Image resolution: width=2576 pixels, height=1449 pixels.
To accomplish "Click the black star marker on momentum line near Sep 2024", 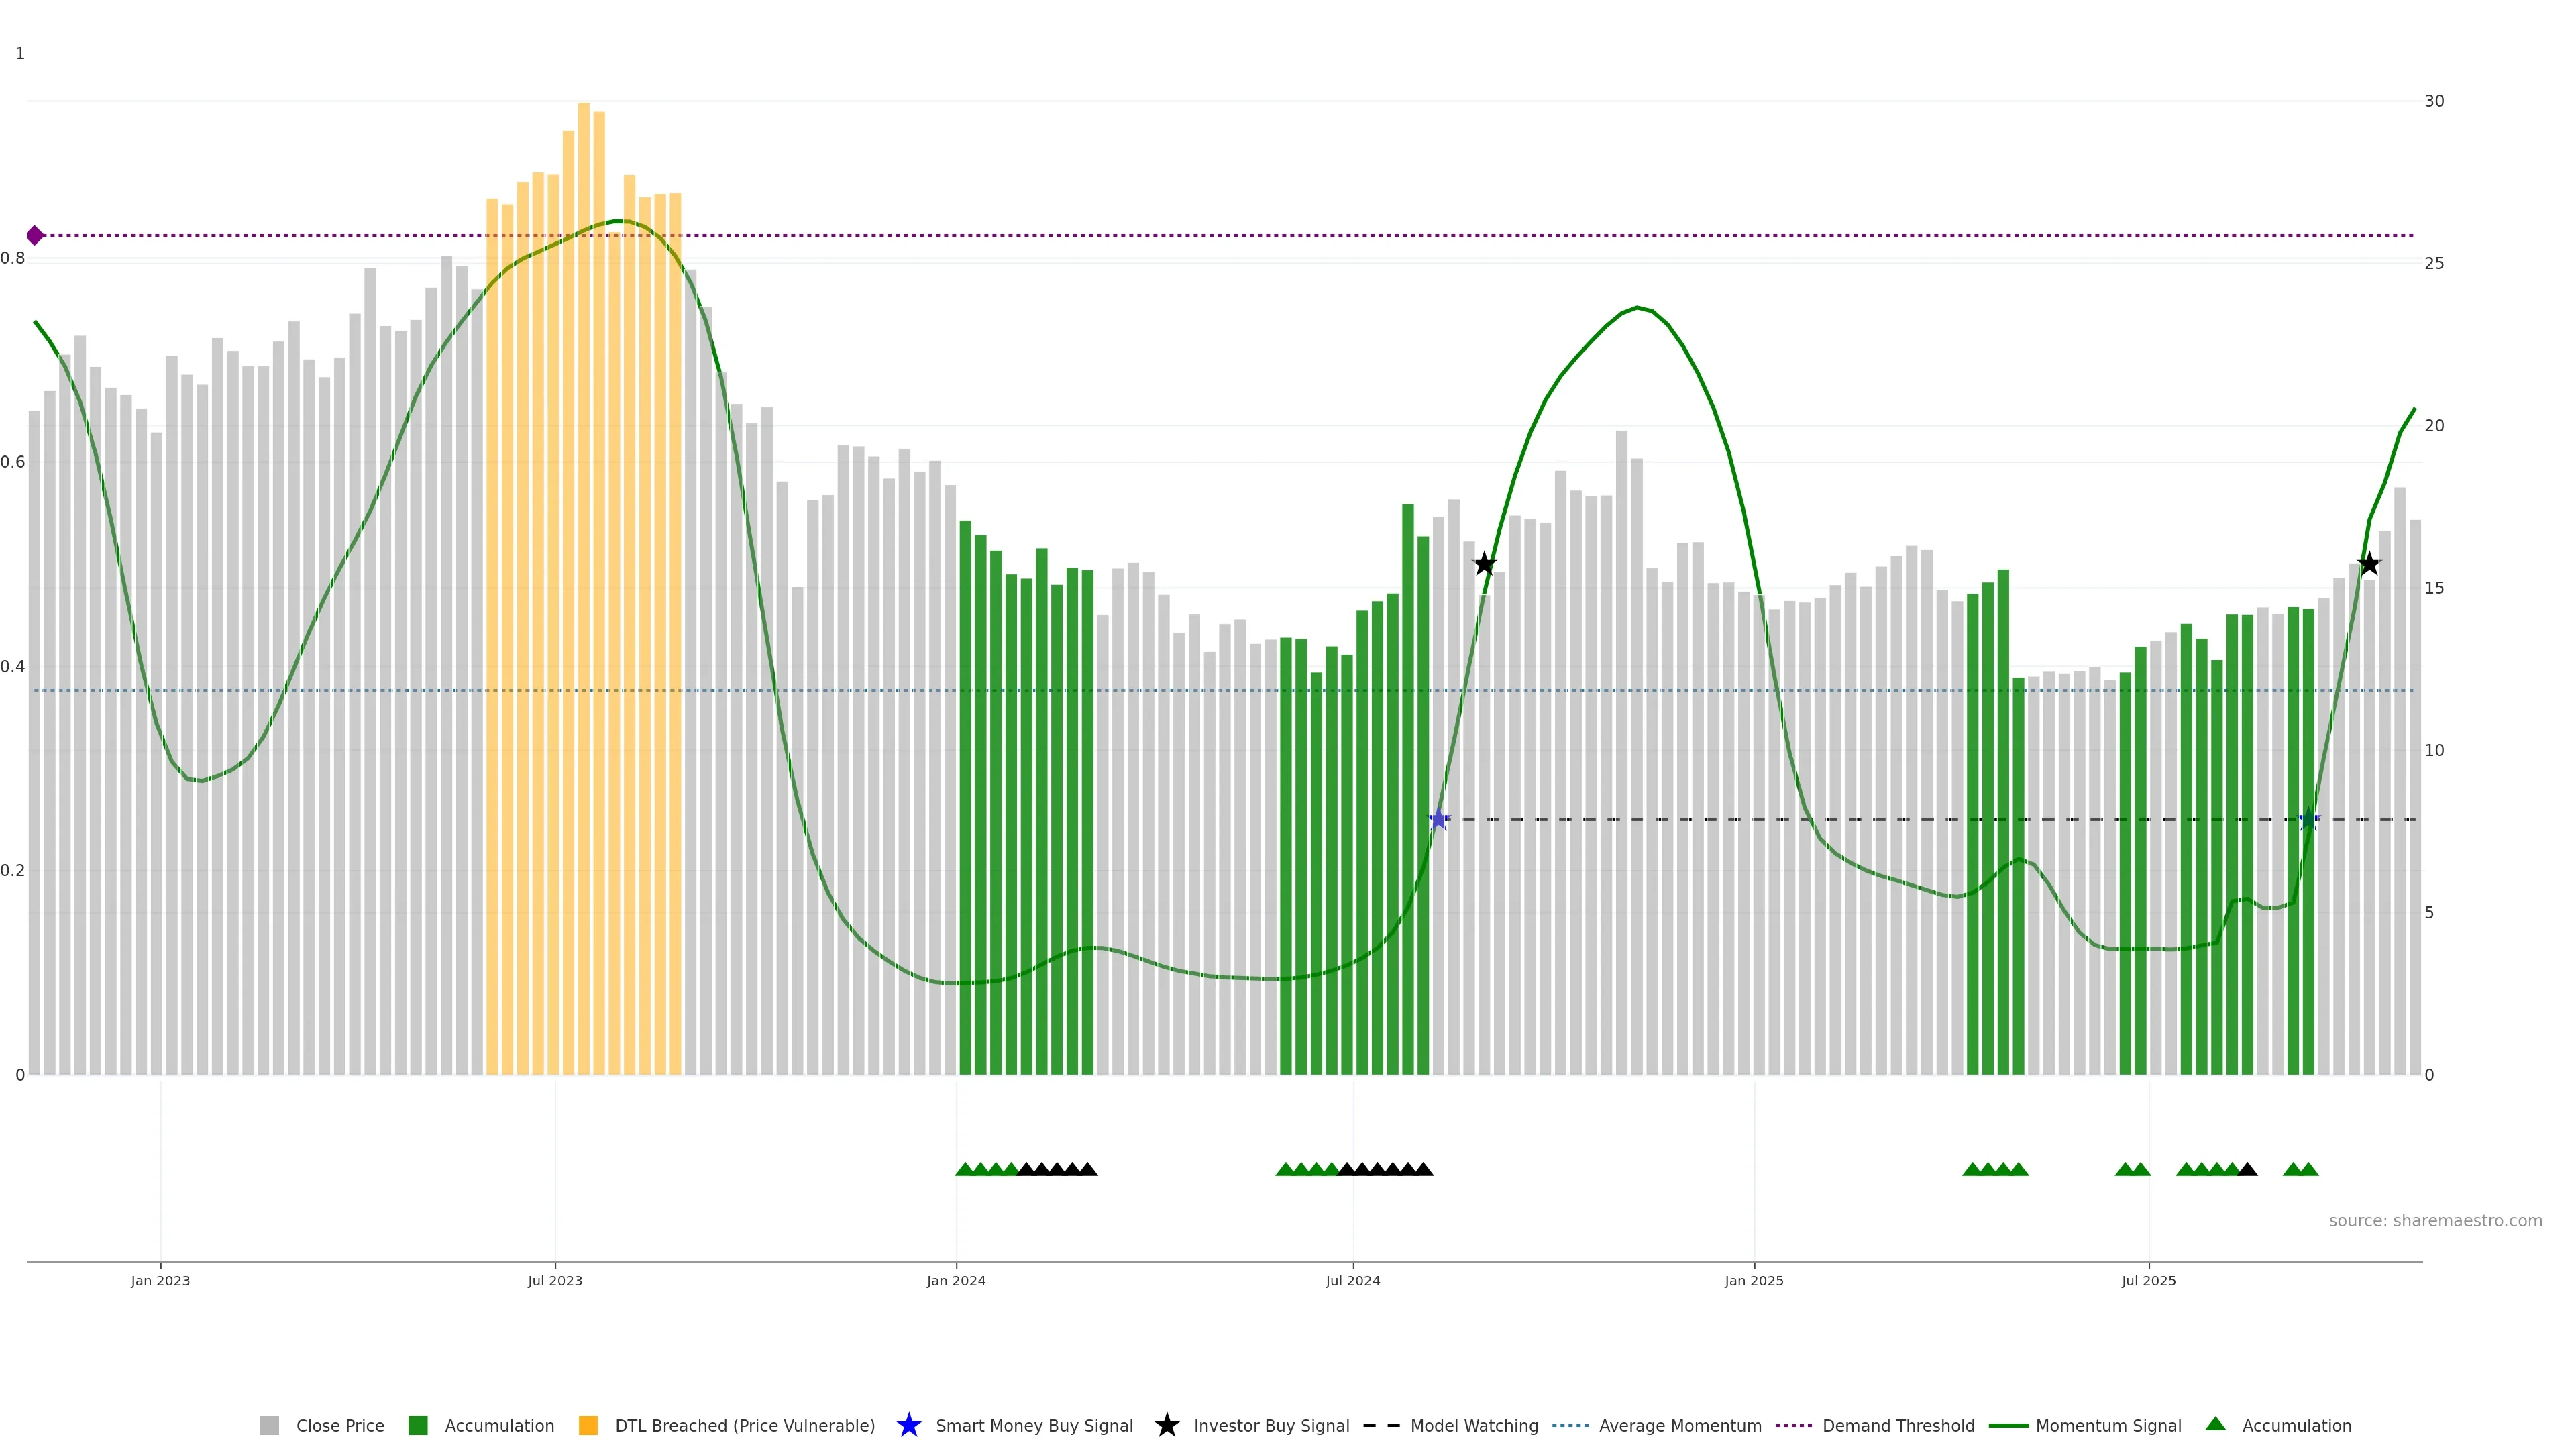I will 1484,564.
